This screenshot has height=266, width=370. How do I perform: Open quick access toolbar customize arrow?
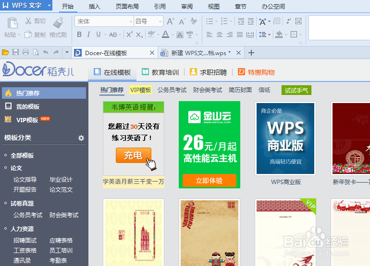[67, 52]
